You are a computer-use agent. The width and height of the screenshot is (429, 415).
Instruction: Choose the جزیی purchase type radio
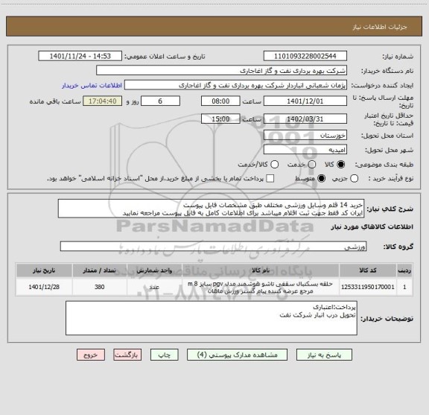355,179
